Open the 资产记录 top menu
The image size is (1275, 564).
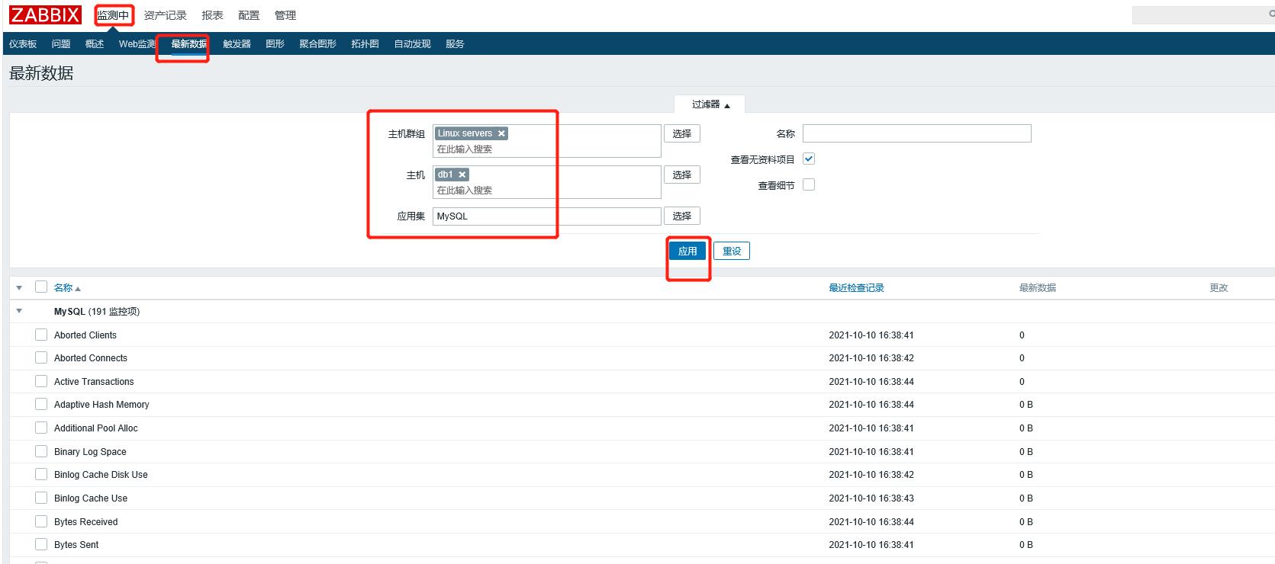[165, 15]
